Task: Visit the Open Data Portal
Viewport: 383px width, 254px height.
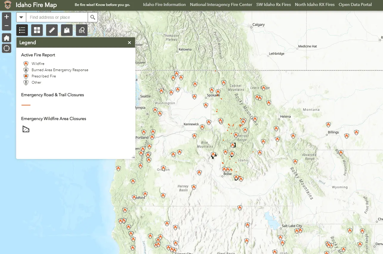Action: [x=355, y=5]
